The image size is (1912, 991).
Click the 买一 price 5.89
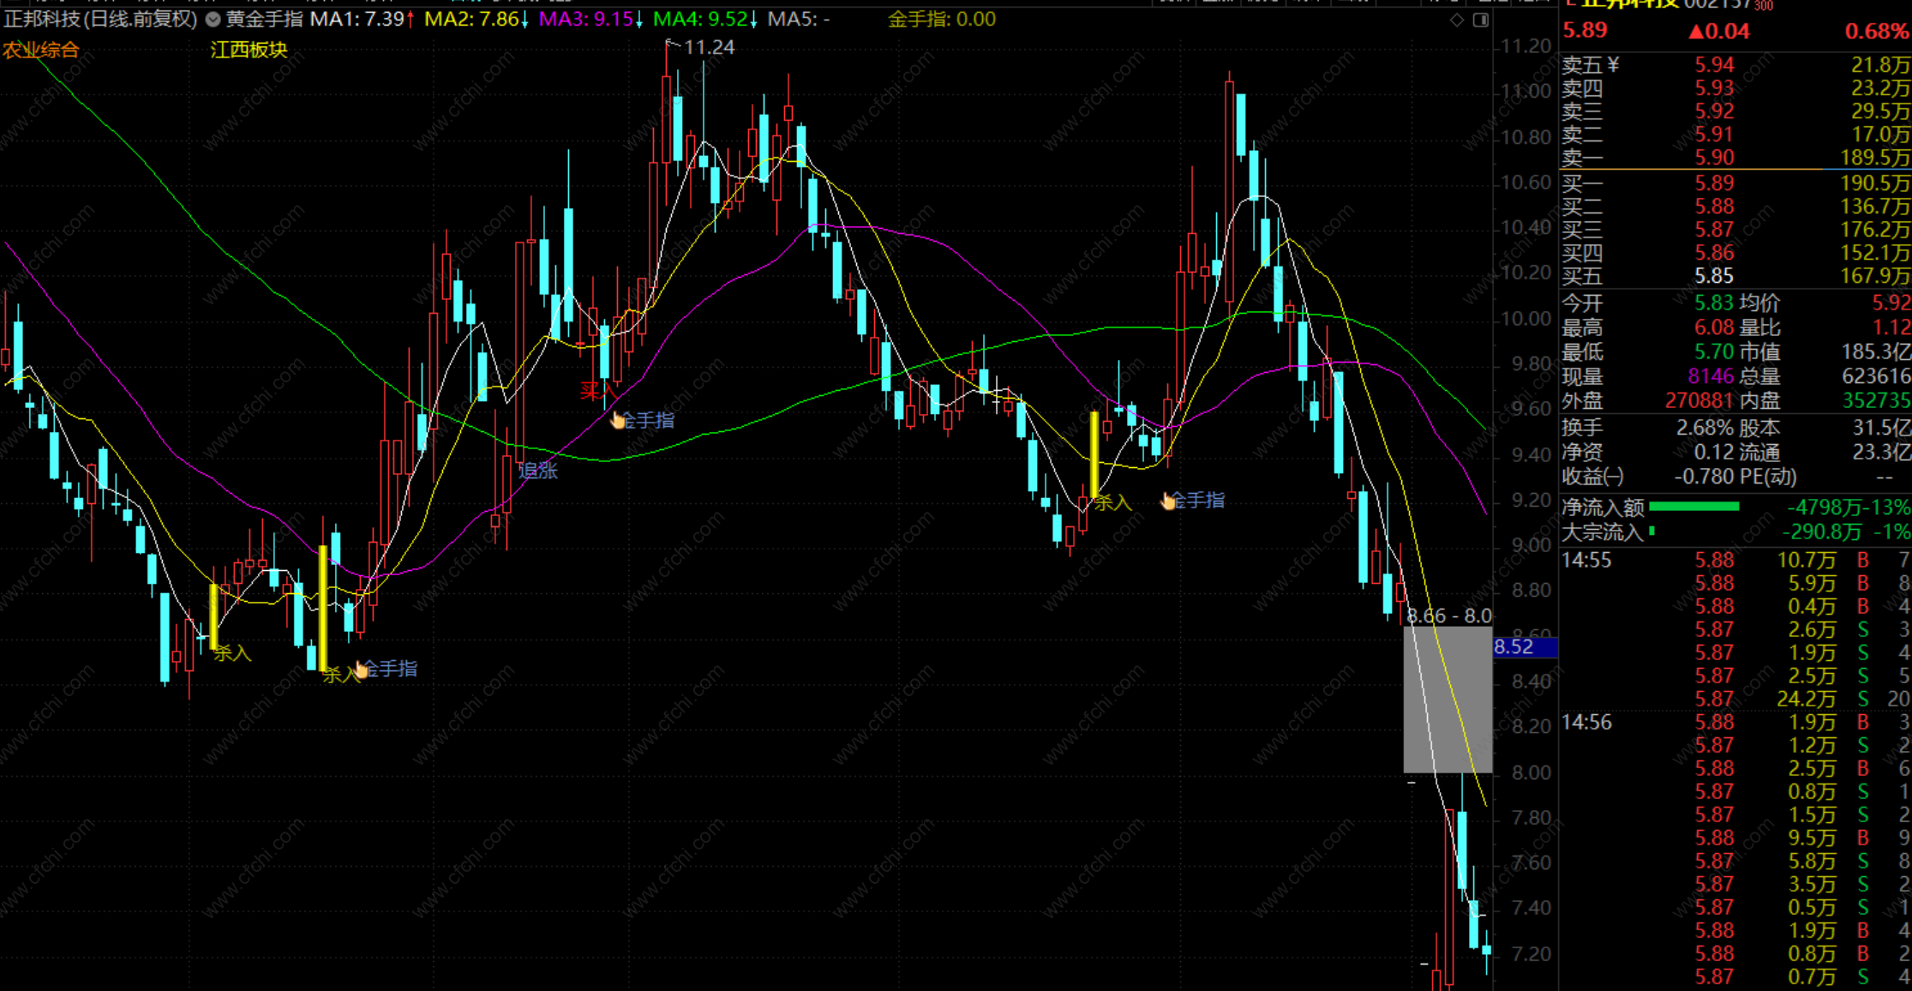(x=1714, y=183)
